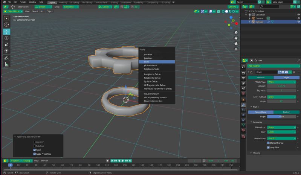301x175 pixels.
Task: Open the Object properties orange square tab
Action: point(243,100)
